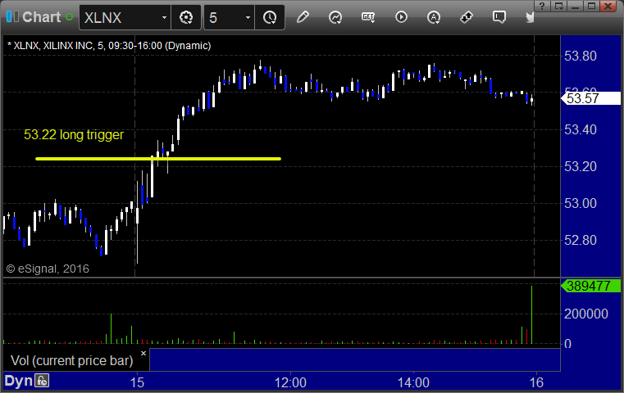Click the 12:00 time axis label
This screenshot has height=393, width=624.
pos(290,382)
